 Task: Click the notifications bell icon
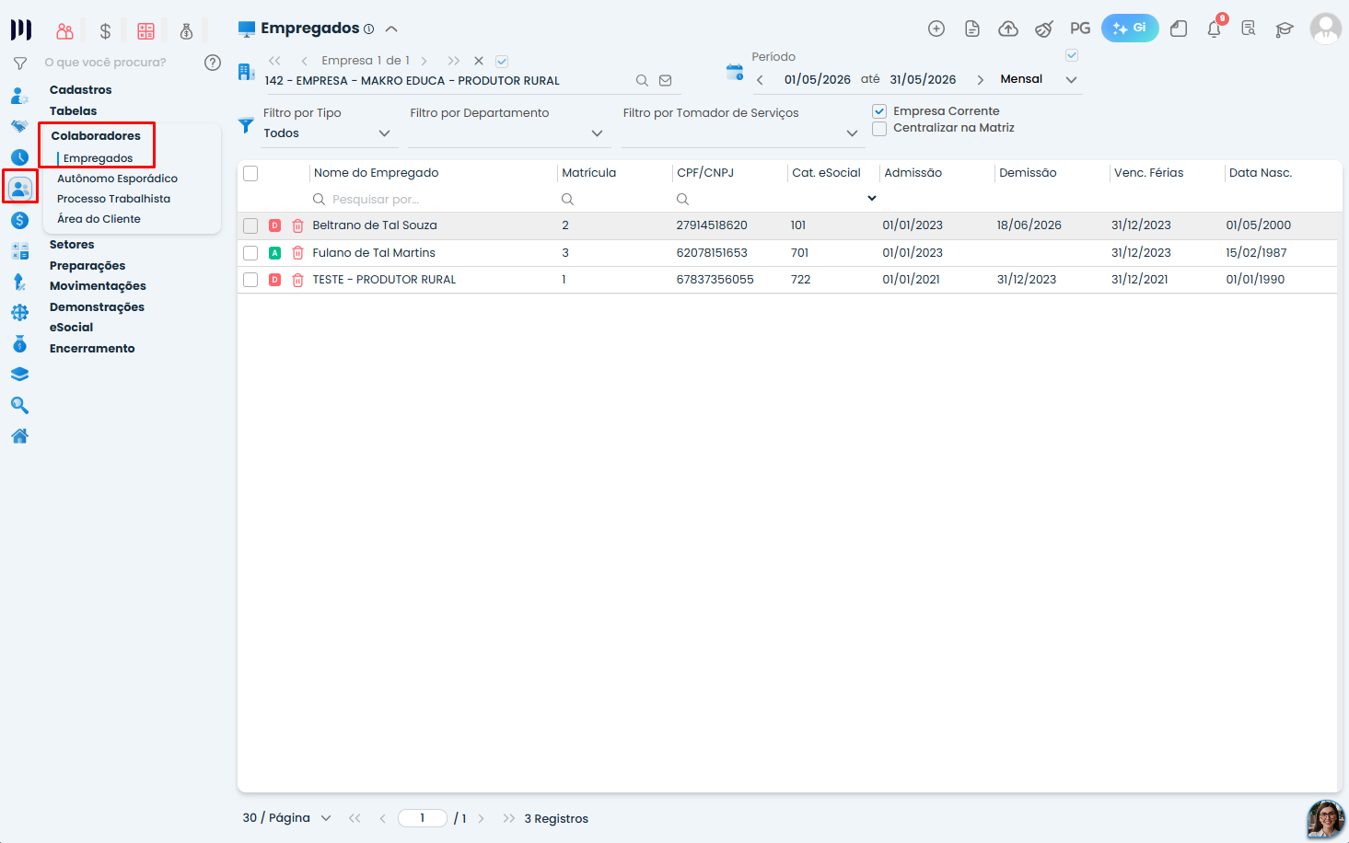tap(1214, 29)
